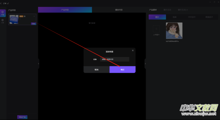Viewport: 220px width, 120px height.
Task: Open the three-dot menu on the Learn English product
Action: point(34,16)
